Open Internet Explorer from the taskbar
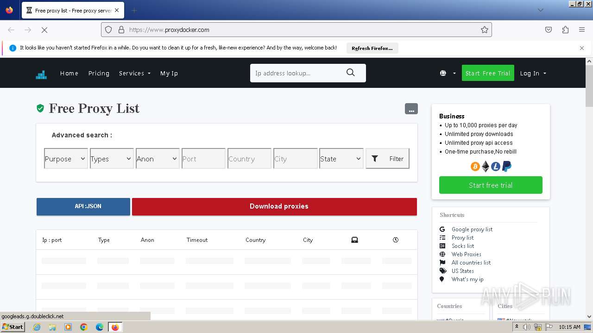The height and width of the screenshot is (333, 593). [x=37, y=327]
